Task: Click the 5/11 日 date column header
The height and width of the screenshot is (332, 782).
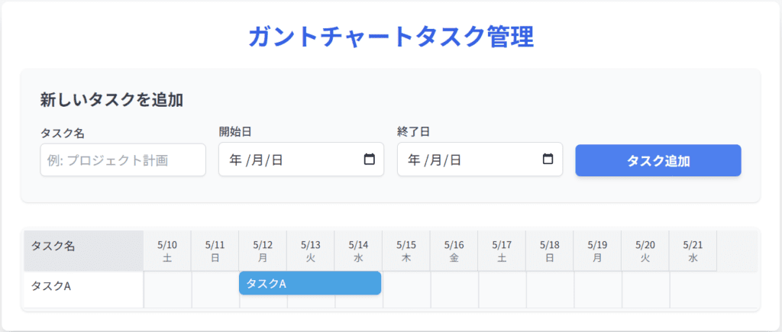Action: click(215, 251)
